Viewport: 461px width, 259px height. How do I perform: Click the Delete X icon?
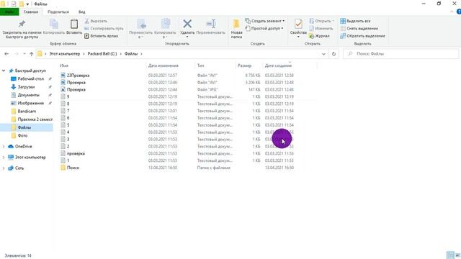(x=187, y=24)
